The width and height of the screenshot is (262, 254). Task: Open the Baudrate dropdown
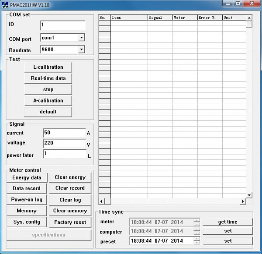point(81,49)
